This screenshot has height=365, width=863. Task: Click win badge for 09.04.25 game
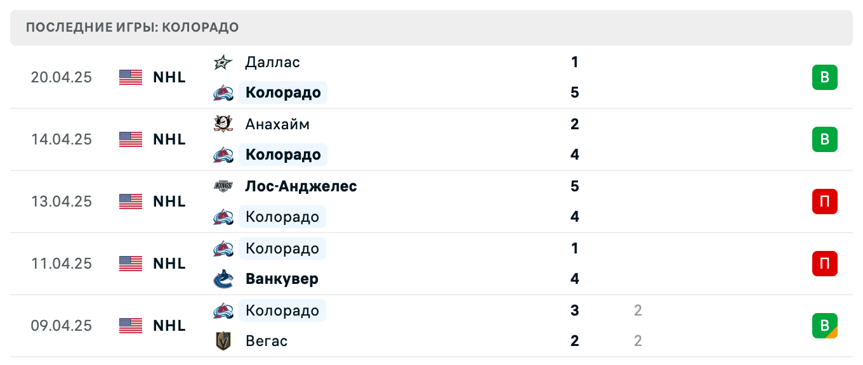pos(825,326)
